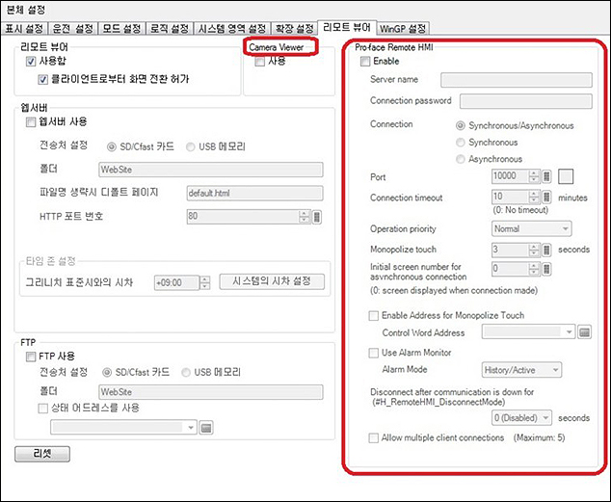Click keypad icon beside Connection timeout

547,198
